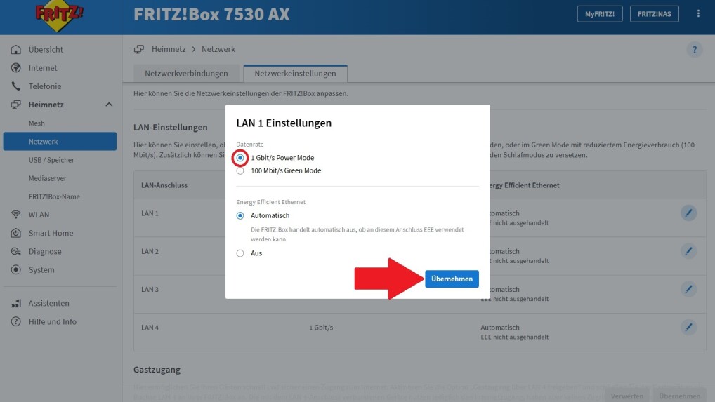Switch to Netzwerkeinstellungen tab

295,73
